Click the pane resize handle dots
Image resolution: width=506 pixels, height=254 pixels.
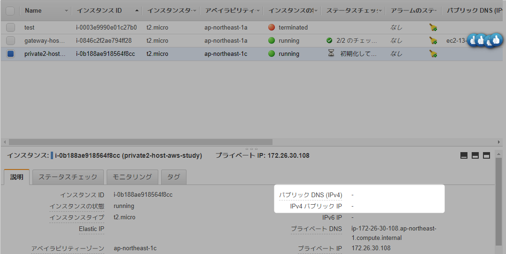252,149
